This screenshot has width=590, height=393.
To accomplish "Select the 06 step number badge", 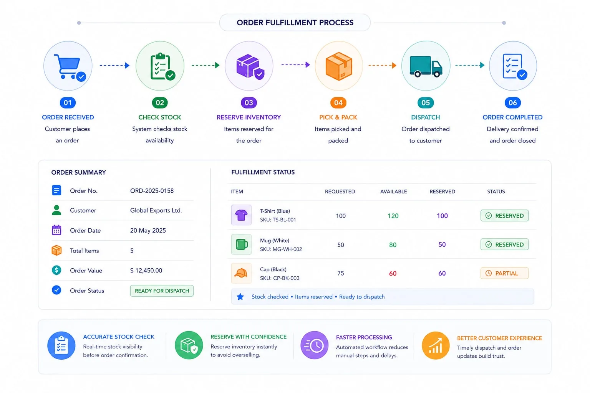I will coord(513,103).
